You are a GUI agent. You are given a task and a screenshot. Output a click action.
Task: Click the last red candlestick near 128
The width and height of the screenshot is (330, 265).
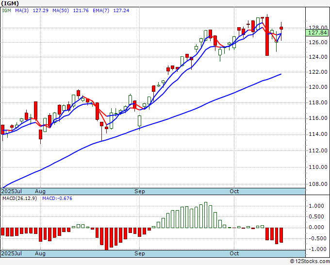(x=281, y=28)
